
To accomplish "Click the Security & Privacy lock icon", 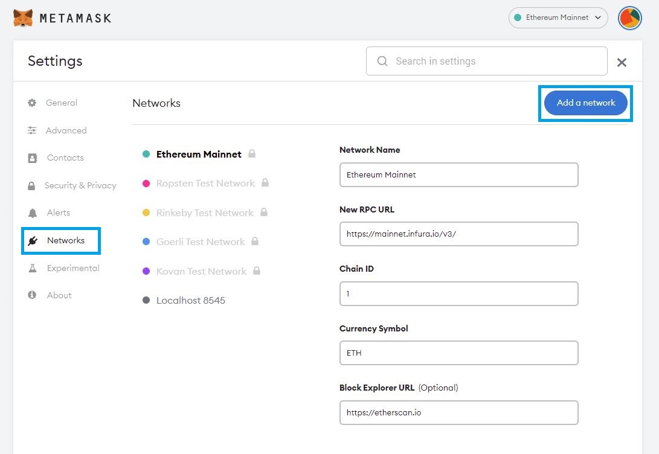I will [31, 186].
